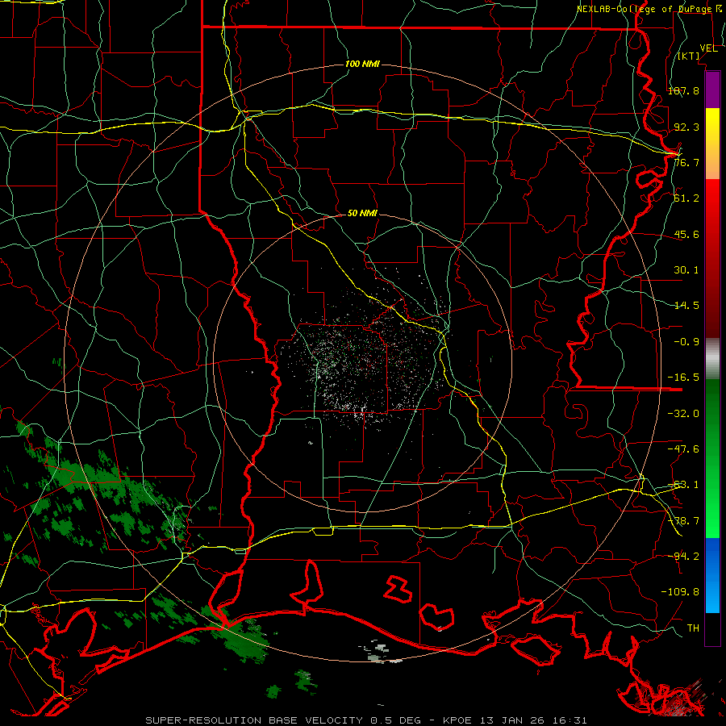Viewport: 726px width, 726px height.
Task: Select the -32.0 scale label
Action: 683,413
